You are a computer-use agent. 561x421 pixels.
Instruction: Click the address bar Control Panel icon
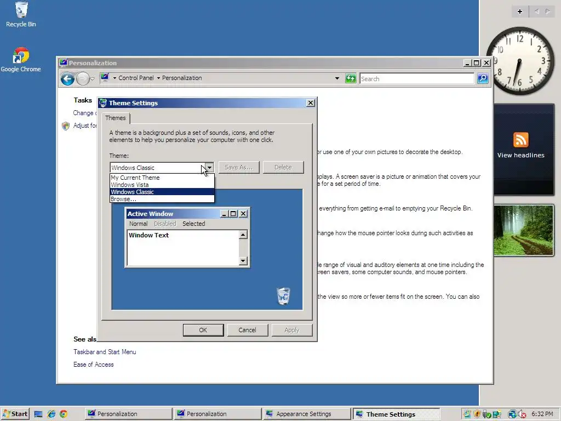coord(105,78)
